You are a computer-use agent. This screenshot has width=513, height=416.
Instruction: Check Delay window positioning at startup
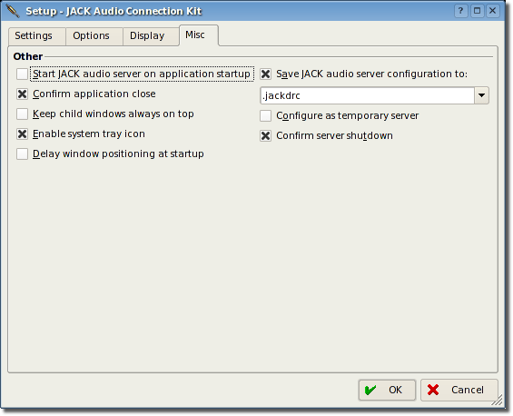23,154
